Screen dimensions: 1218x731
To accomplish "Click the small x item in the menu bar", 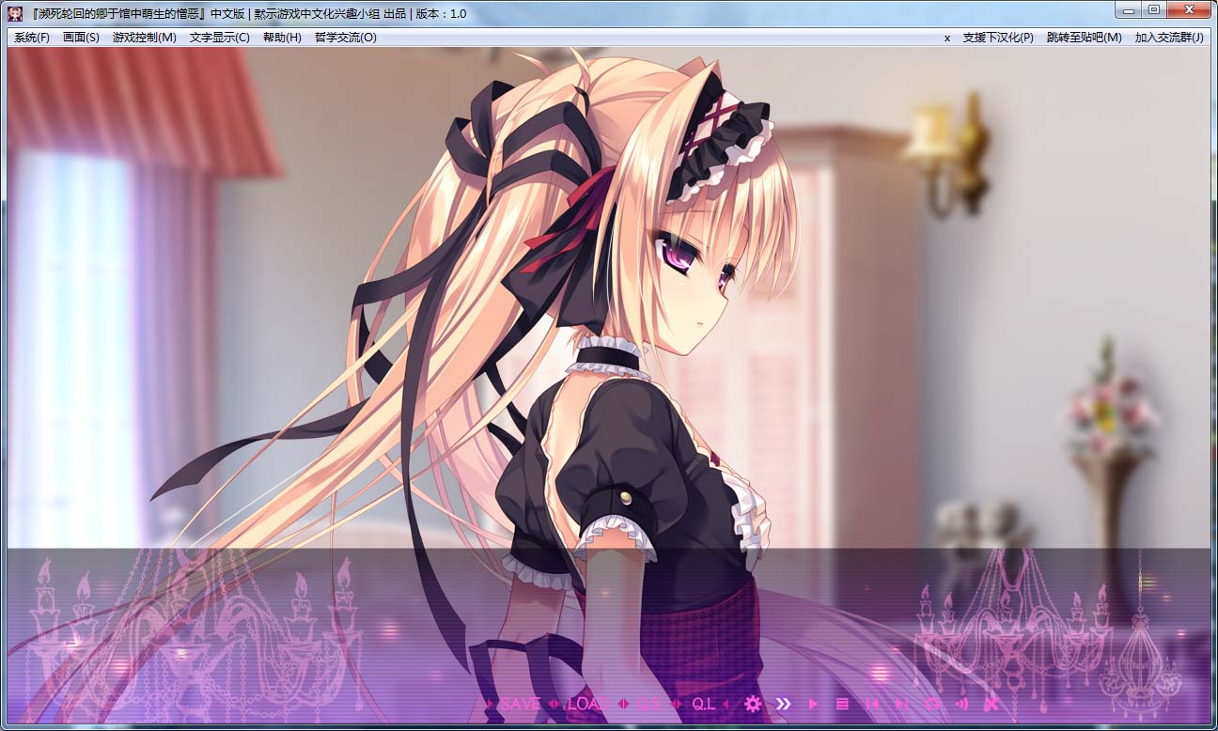I will [x=947, y=38].
